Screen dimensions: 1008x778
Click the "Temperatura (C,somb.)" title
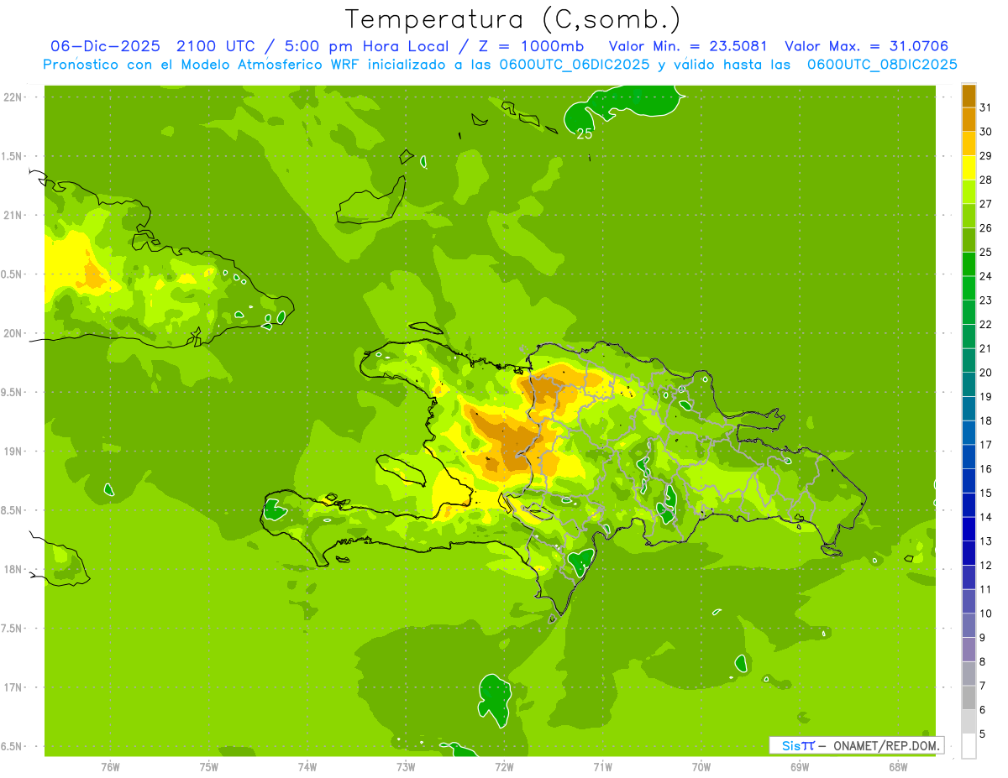tap(513, 19)
